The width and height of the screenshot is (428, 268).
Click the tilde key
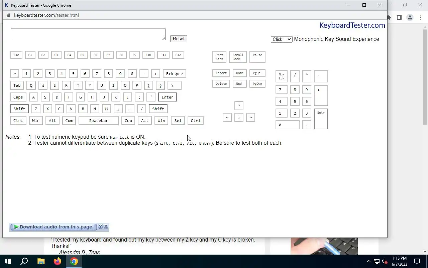tap(14, 74)
